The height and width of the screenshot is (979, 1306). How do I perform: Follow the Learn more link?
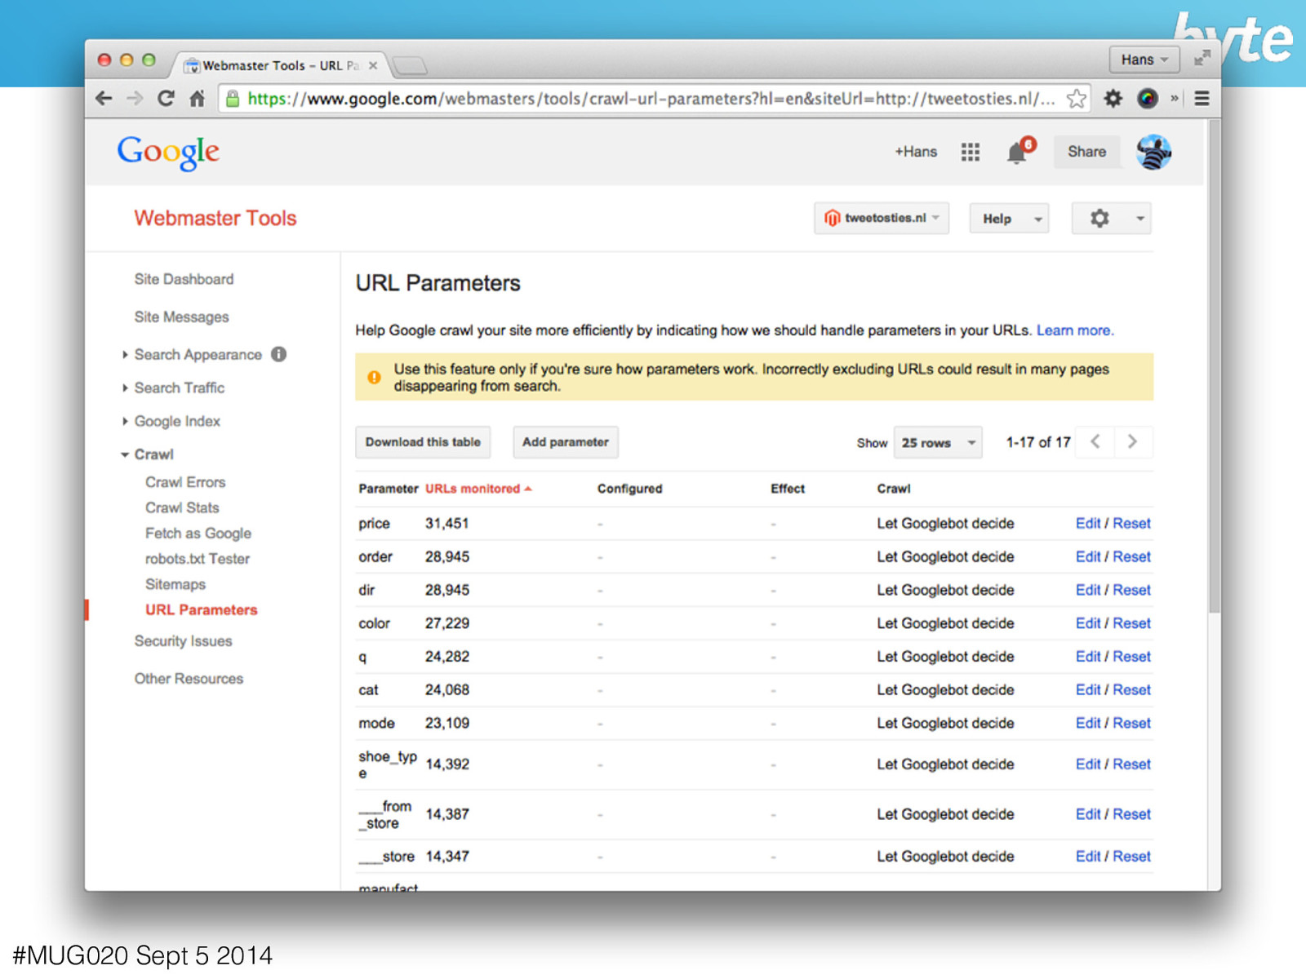(1074, 330)
